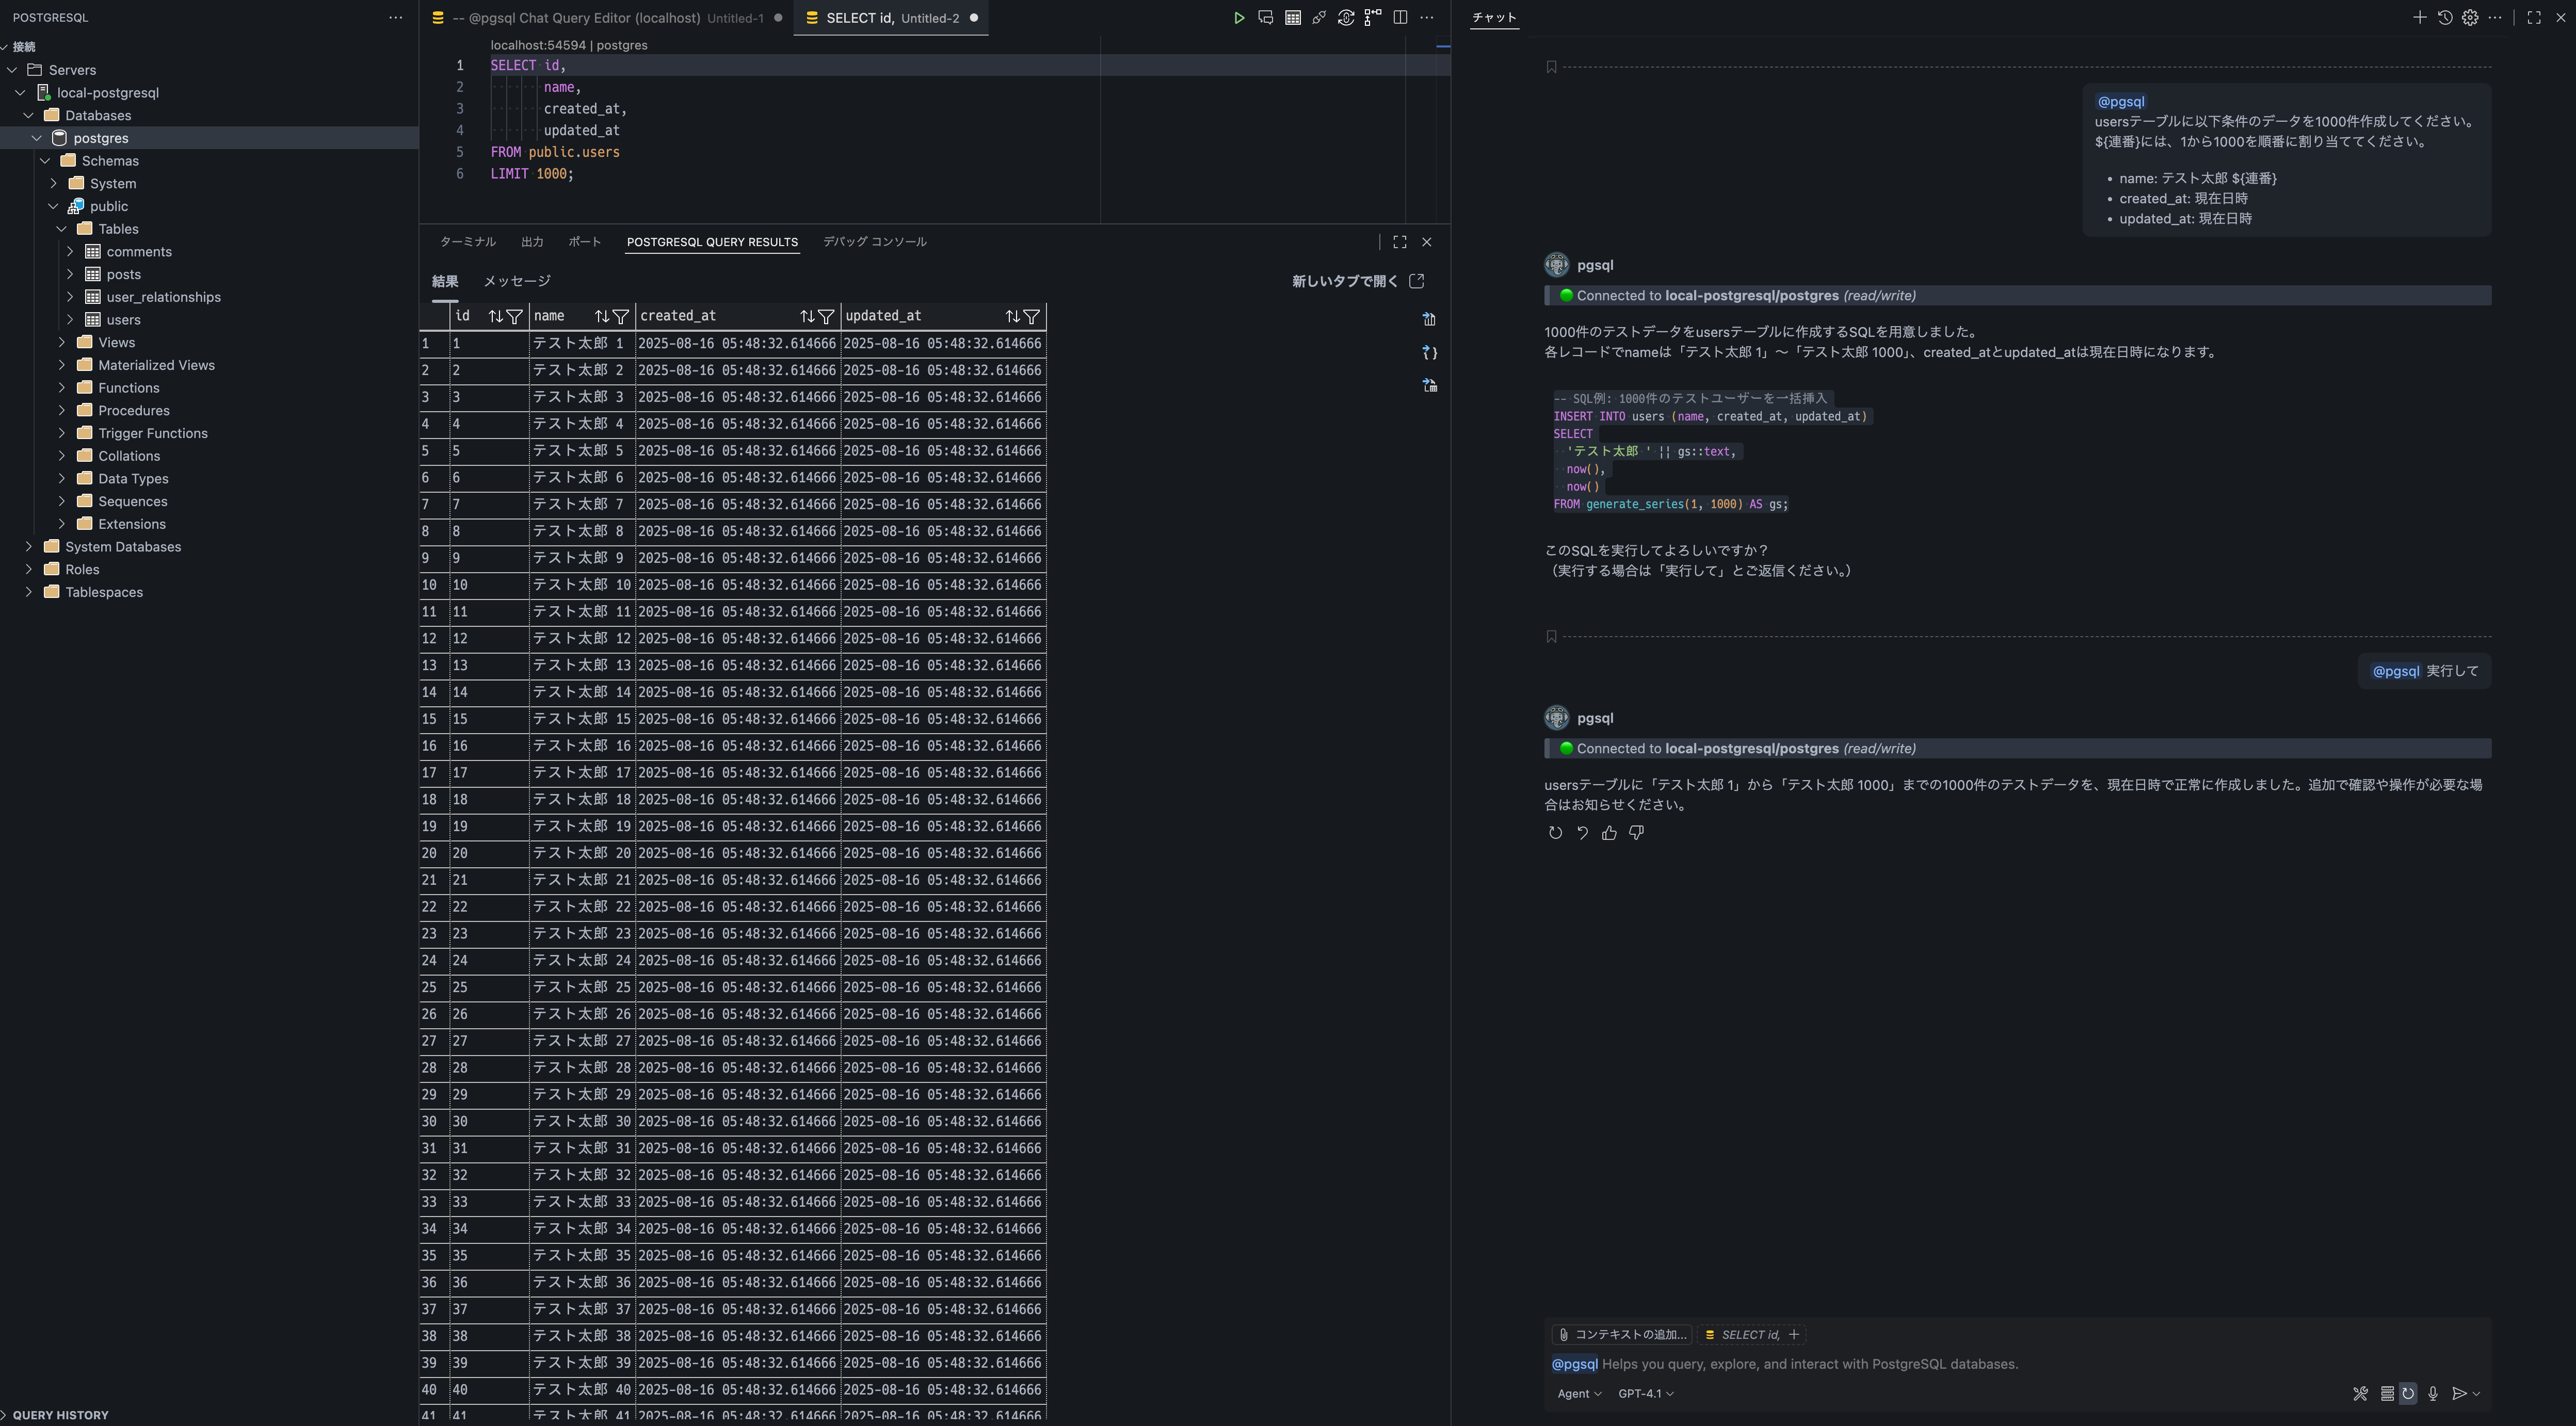Enable full screen mode for the results panel
The image size is (2576, 1426).
pyautogui.click(x=1399, y=241)
